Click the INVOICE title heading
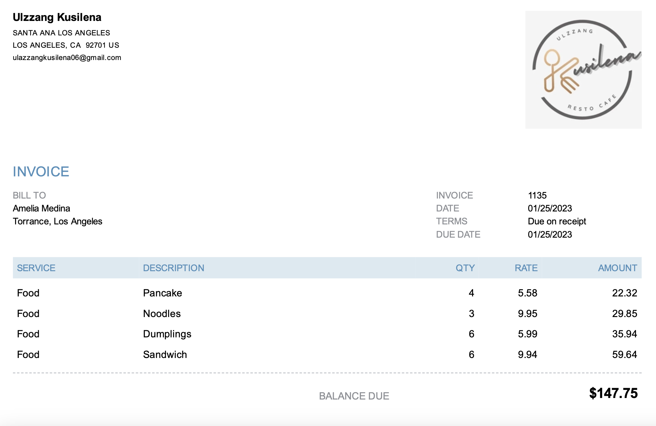Image resolution: width=656 pixels, height=426 pixels. tap(41, 171)
